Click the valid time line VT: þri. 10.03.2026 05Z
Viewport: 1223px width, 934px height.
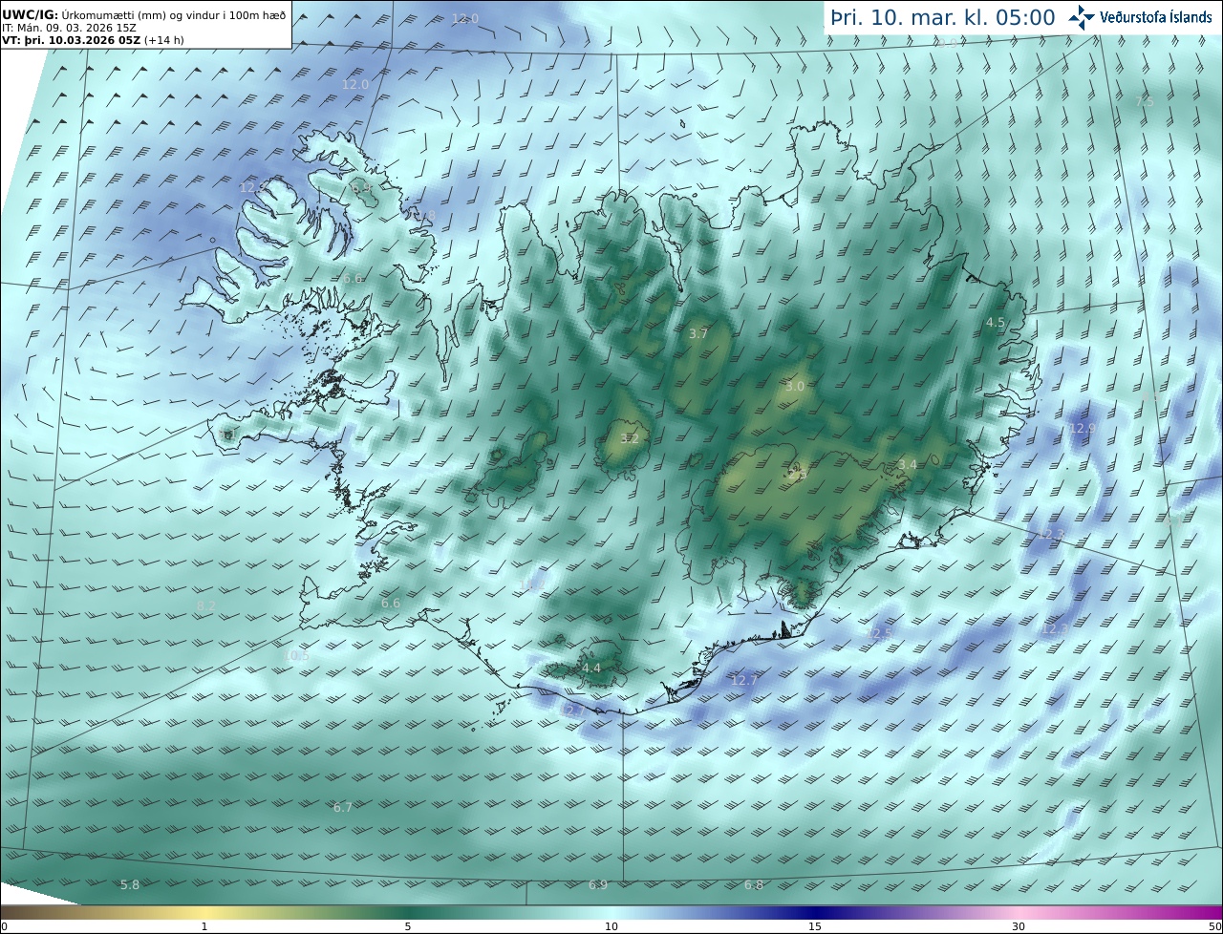pos(93,40)
